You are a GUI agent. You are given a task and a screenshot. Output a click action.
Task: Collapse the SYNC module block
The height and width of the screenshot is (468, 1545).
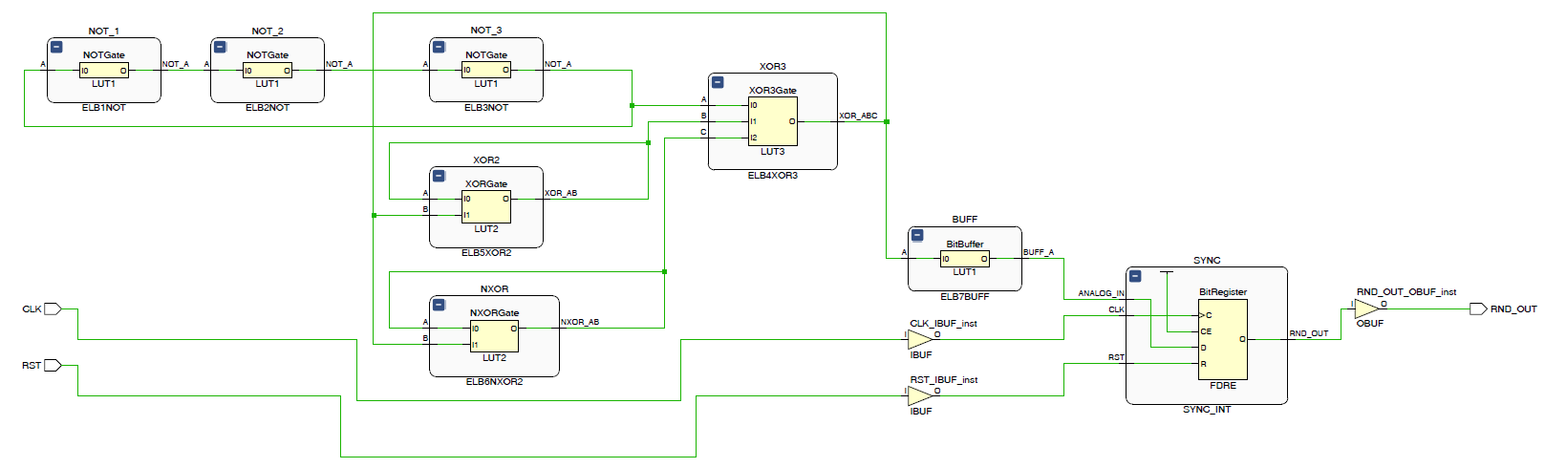coord(1135,276)
